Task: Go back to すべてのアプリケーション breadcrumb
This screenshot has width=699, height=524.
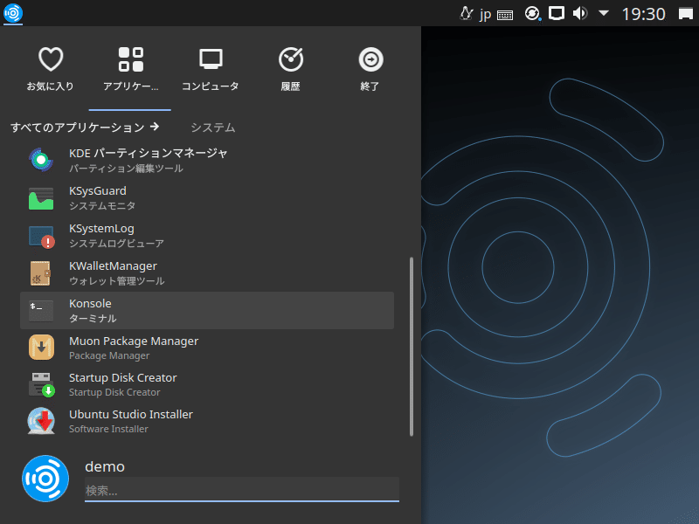Action: pos(85,128)
